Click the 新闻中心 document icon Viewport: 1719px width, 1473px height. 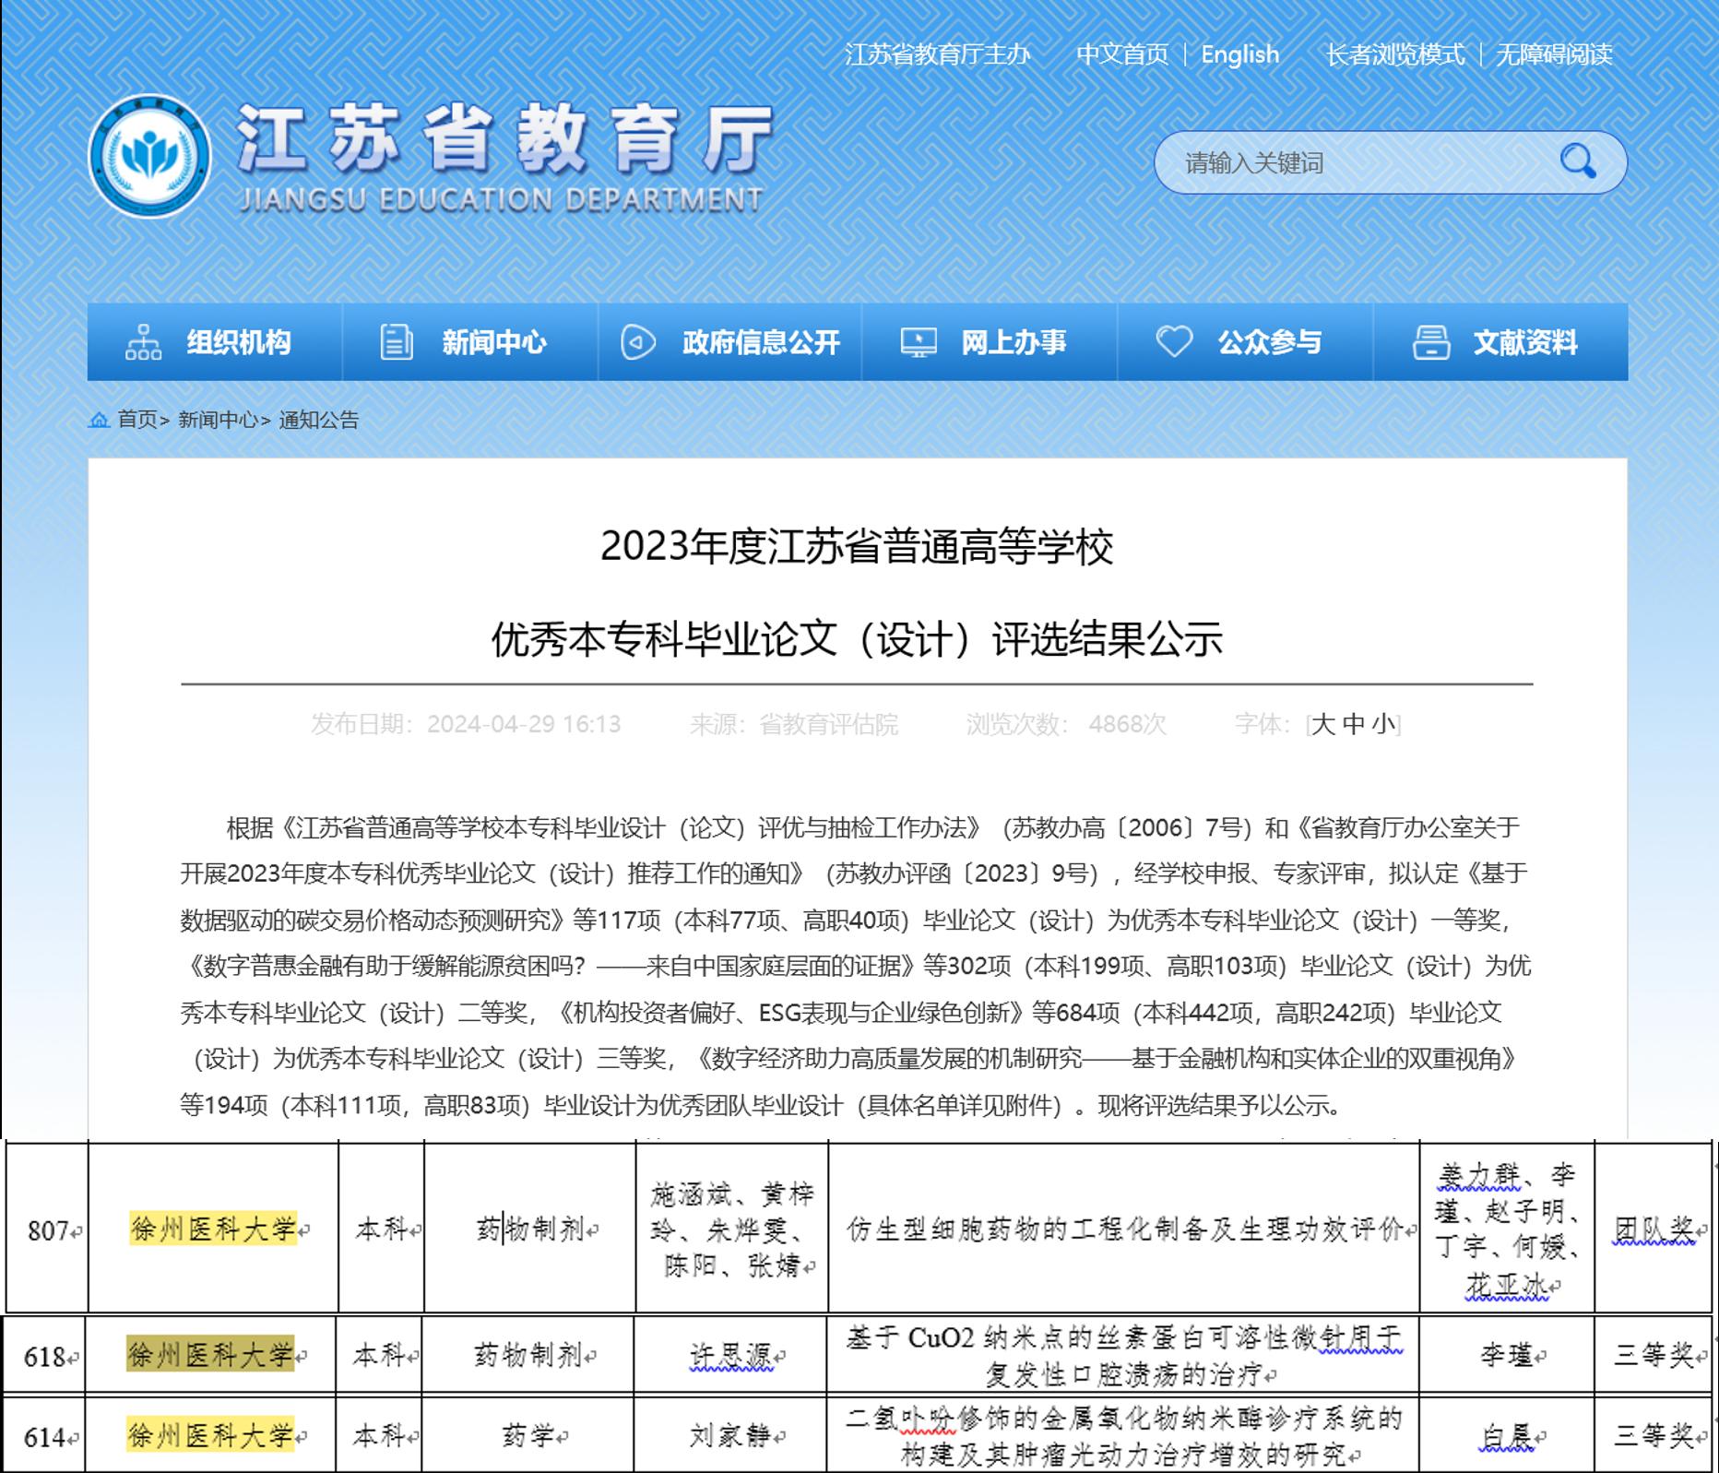pyautogui.click(x=397, y=342)
